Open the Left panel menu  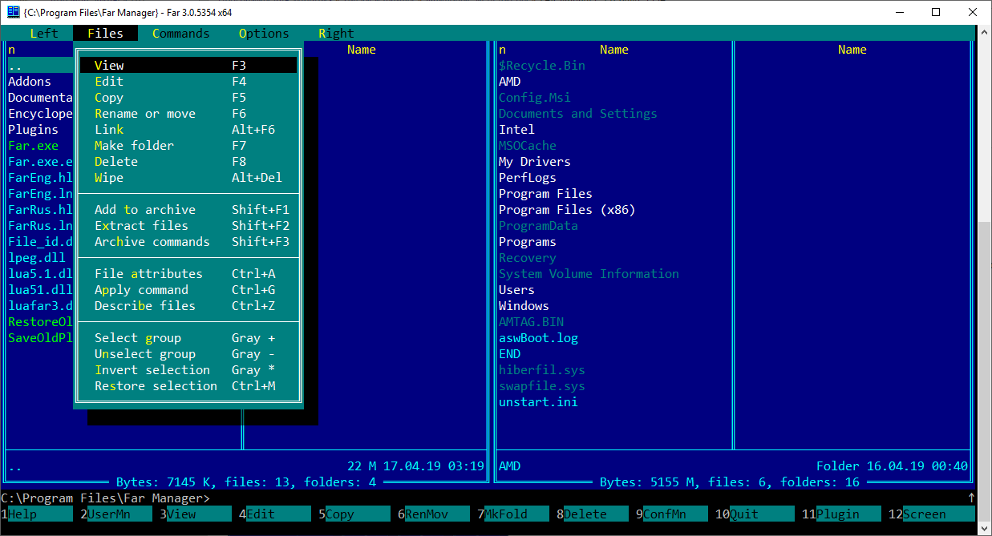pos(43,34)
